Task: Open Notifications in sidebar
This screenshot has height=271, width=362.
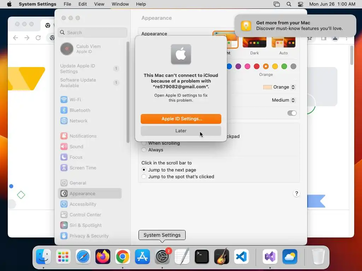Action: point(90,136)
